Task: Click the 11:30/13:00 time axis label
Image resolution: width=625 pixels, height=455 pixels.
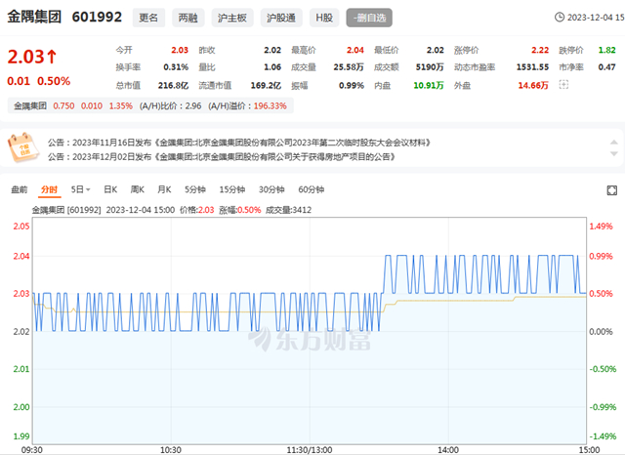Action: (x=310, y=450)
